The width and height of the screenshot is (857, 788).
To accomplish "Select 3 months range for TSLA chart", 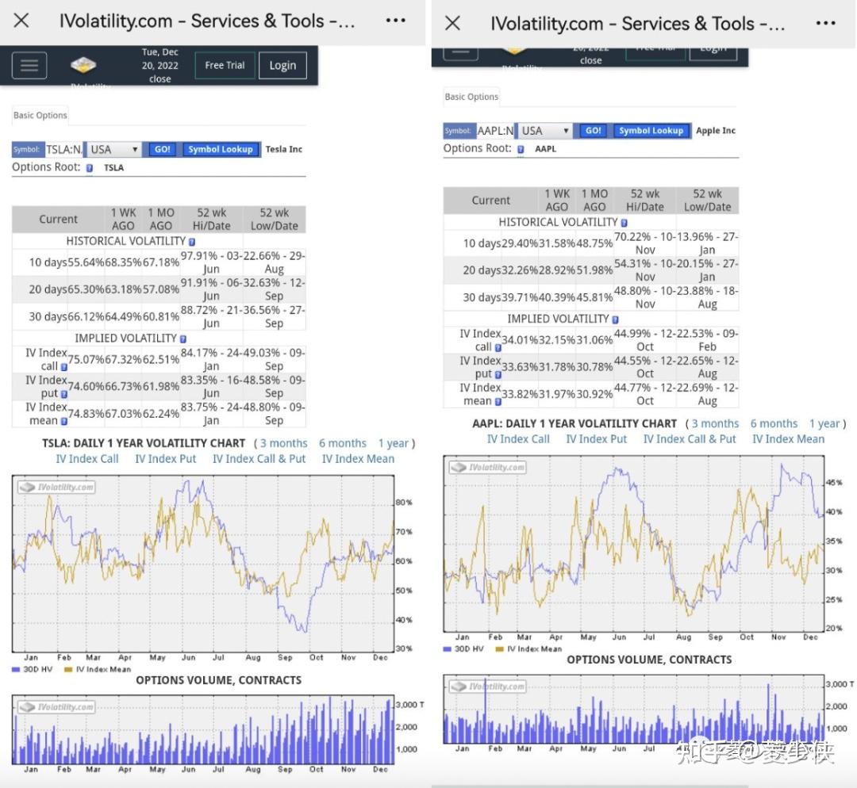I will (x=283, y=443).
